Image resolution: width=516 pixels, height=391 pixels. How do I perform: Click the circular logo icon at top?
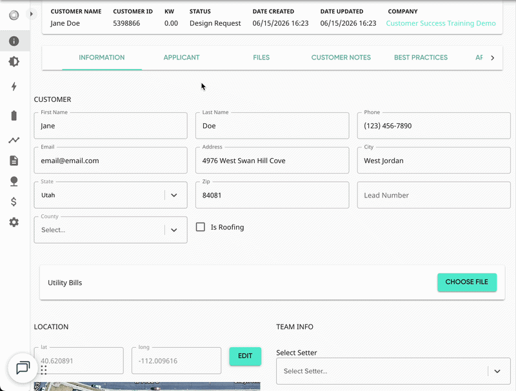coord(14,15)
